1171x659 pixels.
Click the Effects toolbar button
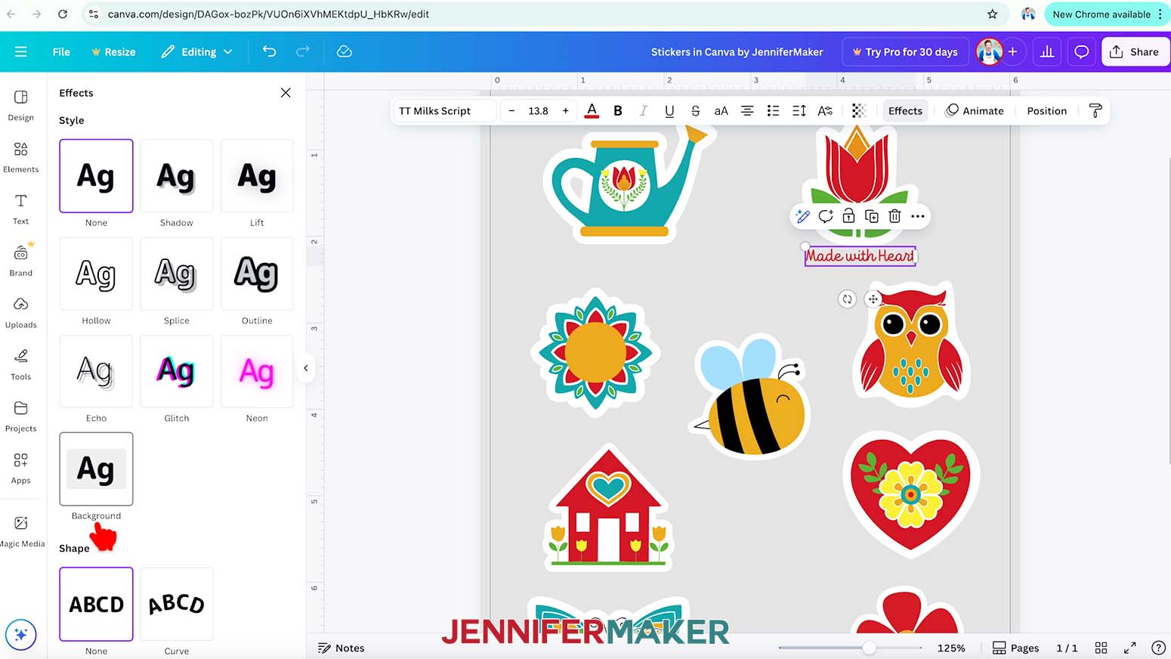click(x=905, y=110)
